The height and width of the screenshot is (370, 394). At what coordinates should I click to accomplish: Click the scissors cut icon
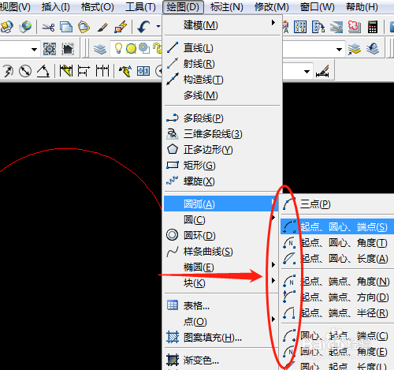tap(48, 27)
